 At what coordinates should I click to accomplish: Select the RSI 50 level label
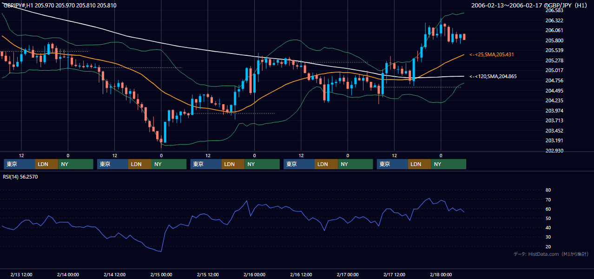pos(548,218)
